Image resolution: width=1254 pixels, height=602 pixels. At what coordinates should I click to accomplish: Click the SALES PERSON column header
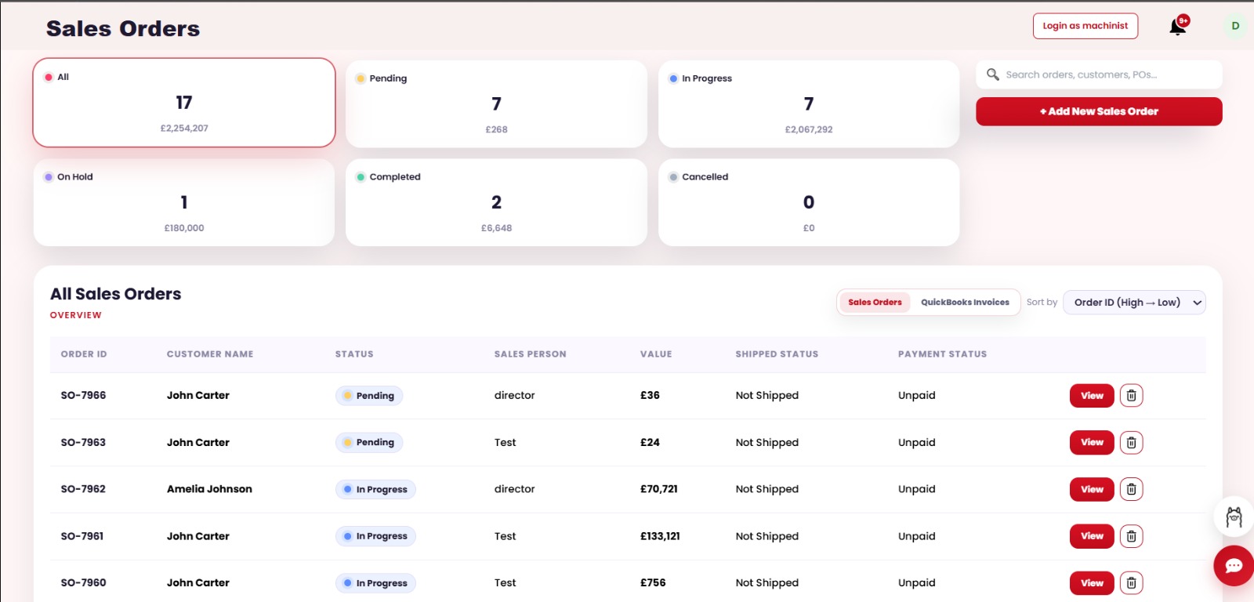click(530, 354)
